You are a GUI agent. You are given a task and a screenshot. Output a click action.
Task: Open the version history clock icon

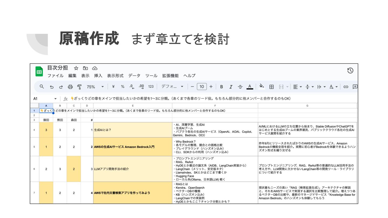tap(350, 71)
